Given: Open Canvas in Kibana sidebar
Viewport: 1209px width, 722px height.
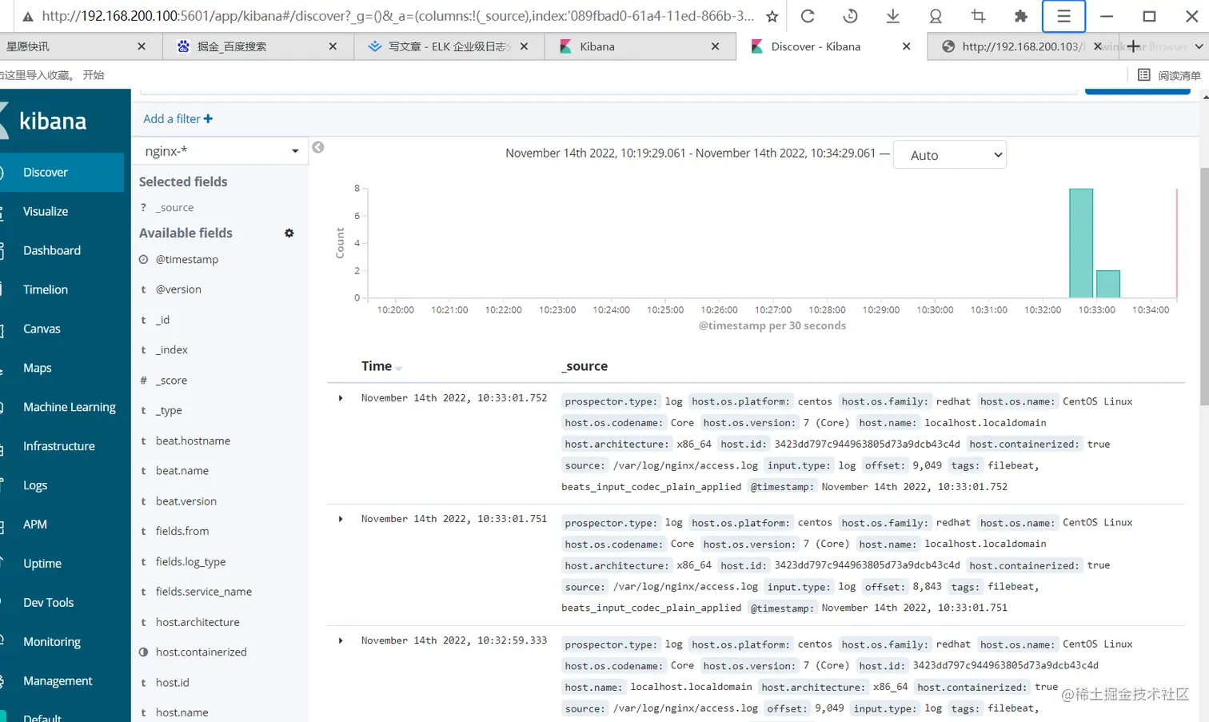Looking at the screenshot, I should click(x=42, y=329).
